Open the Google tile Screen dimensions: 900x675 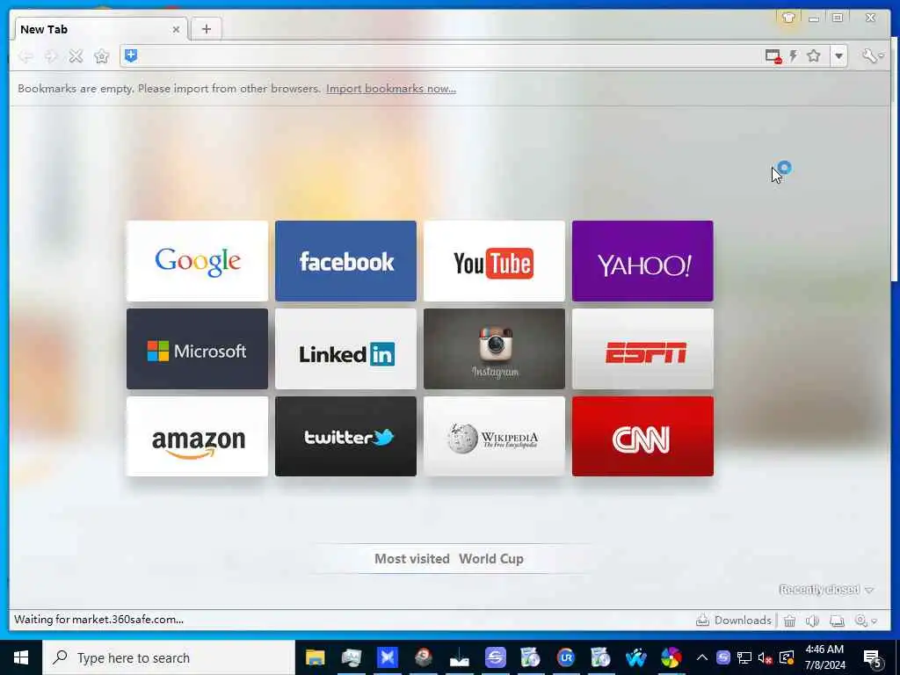(197, 261)
